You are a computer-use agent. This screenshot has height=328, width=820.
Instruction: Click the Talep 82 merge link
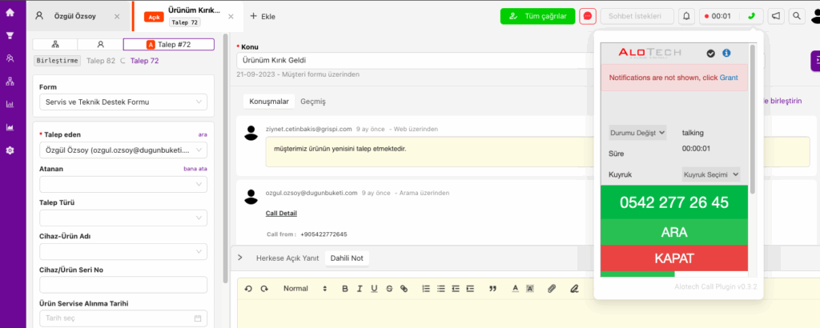tap(100, 61)
